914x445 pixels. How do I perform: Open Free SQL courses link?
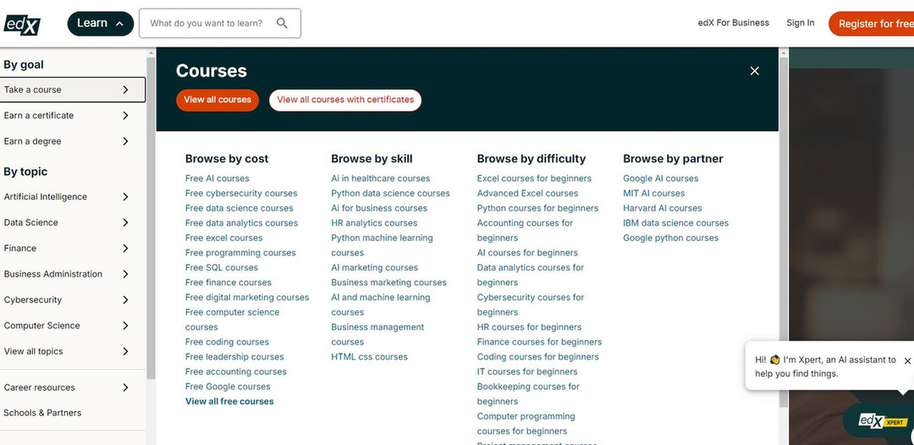coord(222,267)
